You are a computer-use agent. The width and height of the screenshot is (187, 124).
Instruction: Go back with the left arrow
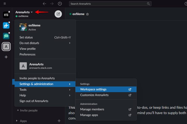click(x=44, y=4)
